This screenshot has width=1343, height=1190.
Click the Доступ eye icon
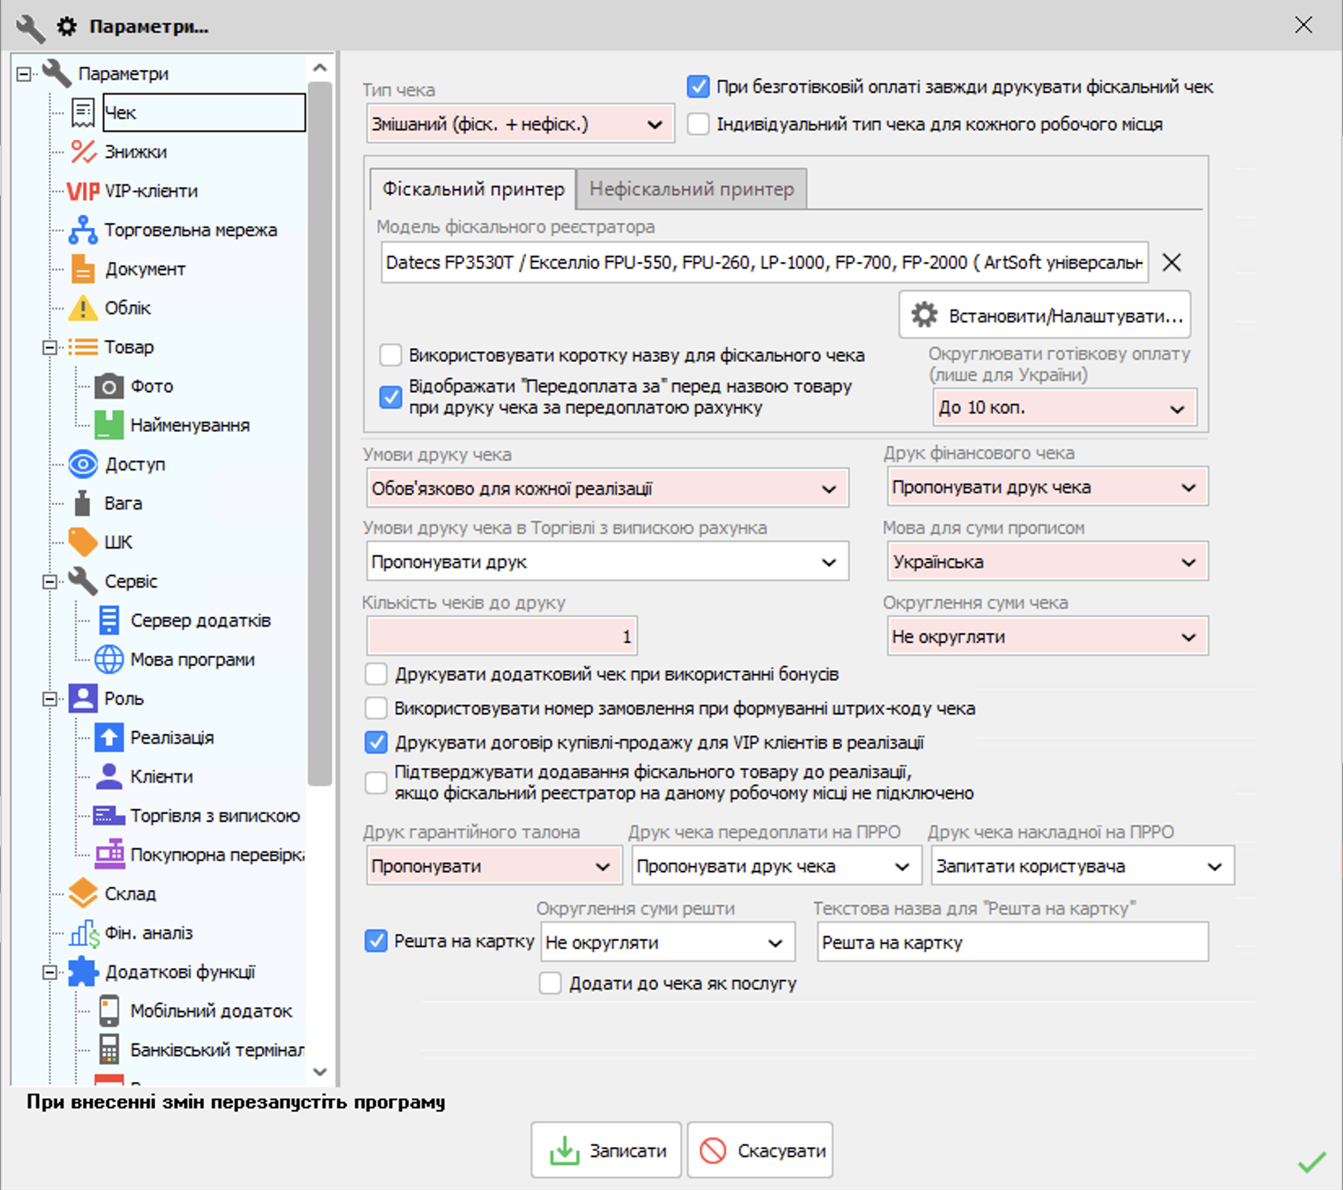pos(83,464)
